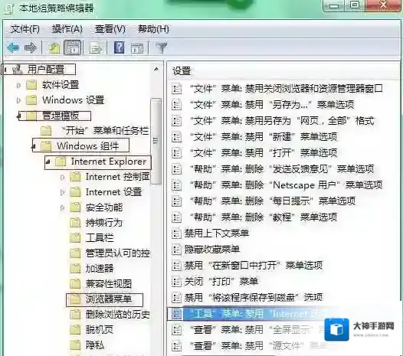Open the 帮助(H) menu
This screenshot has height=356, width=403.
(x=153, y=29)
